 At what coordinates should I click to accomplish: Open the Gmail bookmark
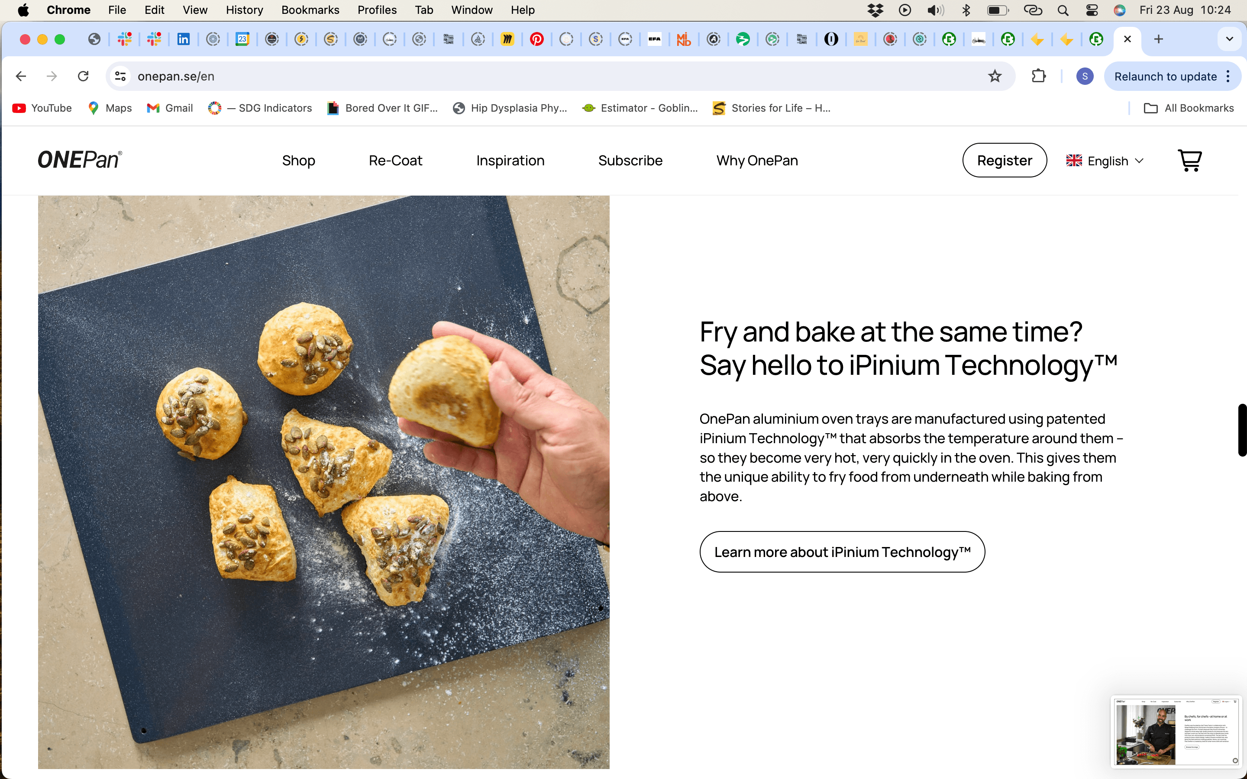[x=170, y=108]
